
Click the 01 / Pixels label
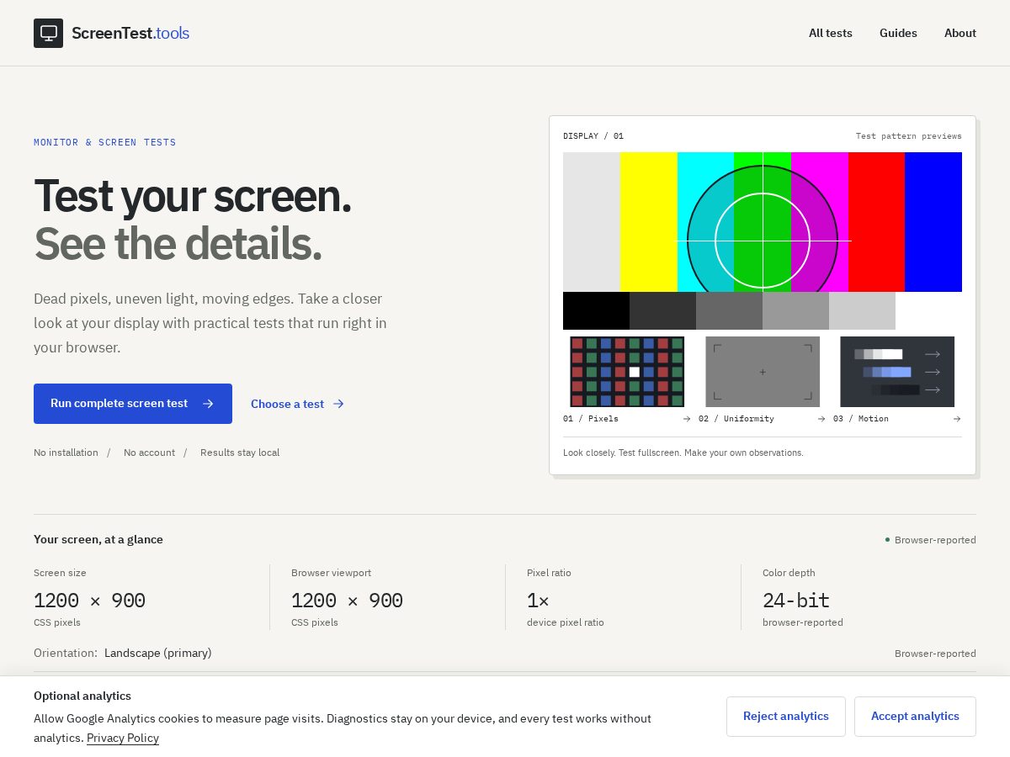tap(591, 419)
